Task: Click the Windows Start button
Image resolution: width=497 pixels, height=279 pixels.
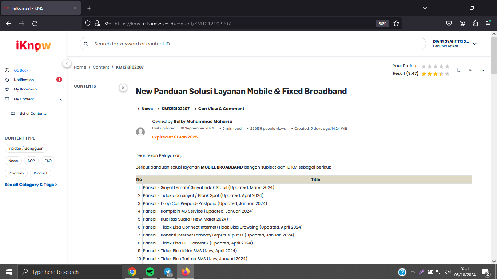Action: click(9, 272)
